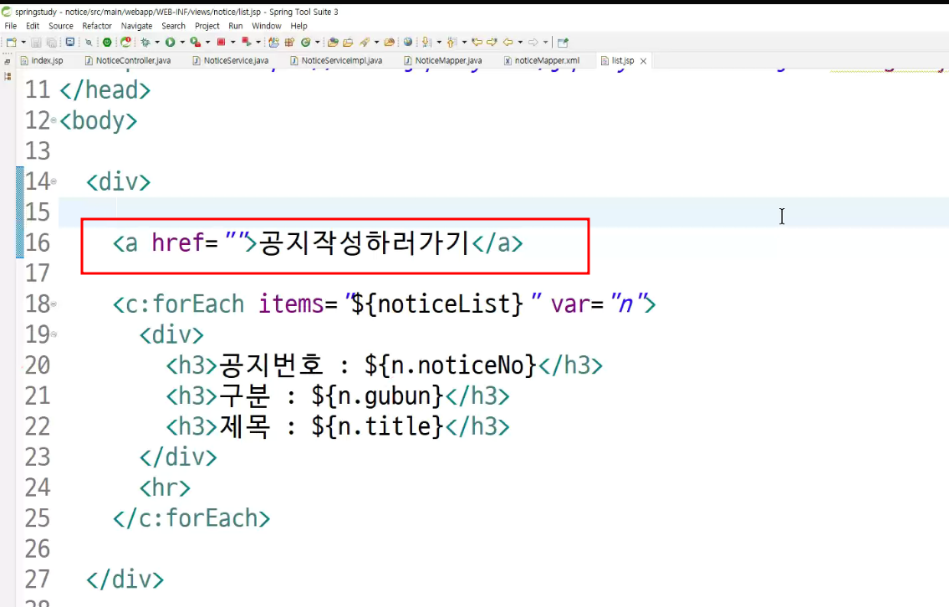Image resolution: width=949 pixels, height=607 pixels.
Task: Click the Pin Editor icon
Action: 563,43
